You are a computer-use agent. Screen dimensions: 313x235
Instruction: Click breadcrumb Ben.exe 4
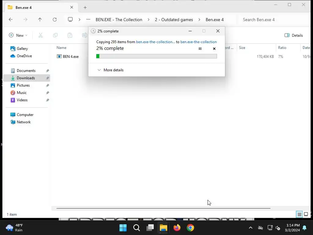coord(215,20)
